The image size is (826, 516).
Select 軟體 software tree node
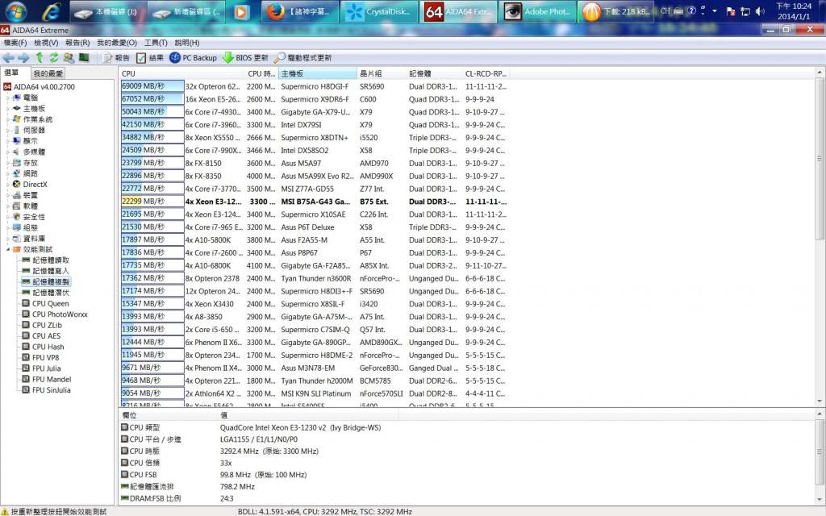[x=25, y=206]
